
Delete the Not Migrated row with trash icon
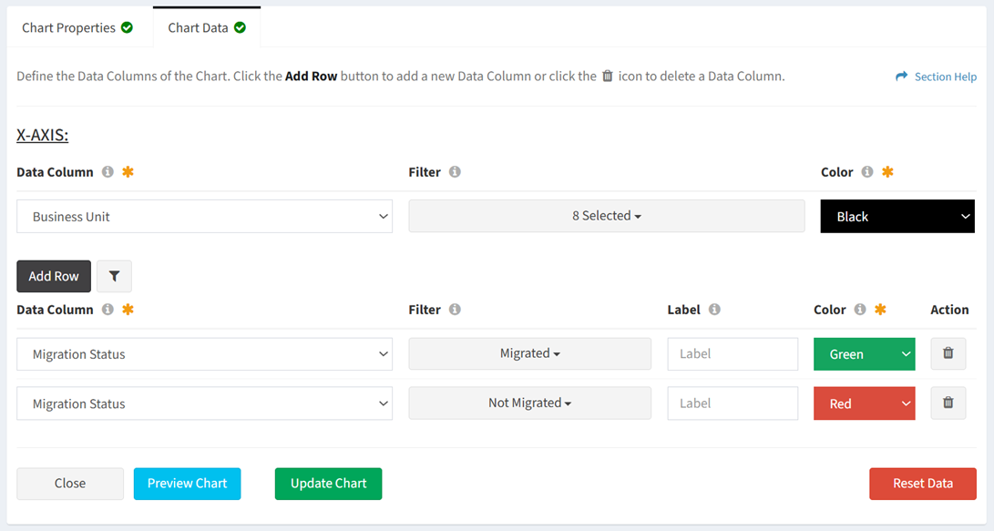pos(948,403)
